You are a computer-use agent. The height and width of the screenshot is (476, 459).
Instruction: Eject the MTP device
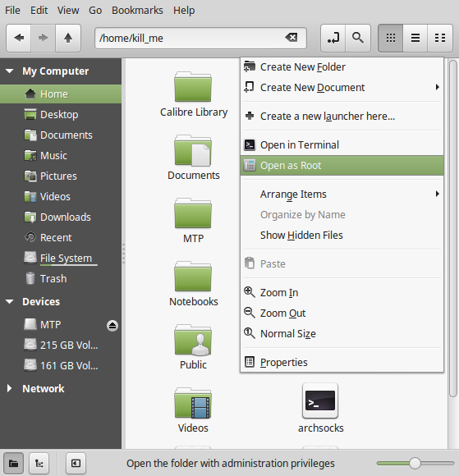click(x=112, y=326)
